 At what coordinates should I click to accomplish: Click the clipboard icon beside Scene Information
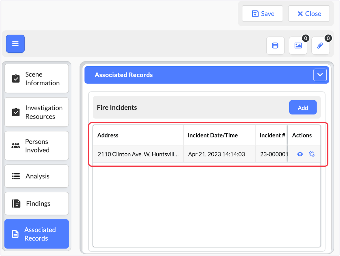click(x=16, y=79)
